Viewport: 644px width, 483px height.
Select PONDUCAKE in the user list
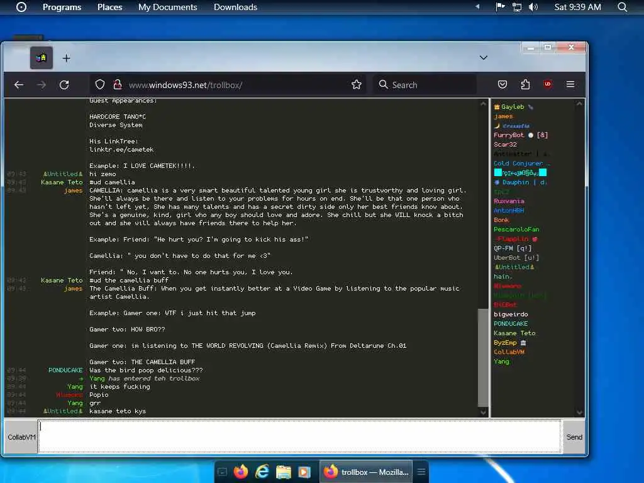(x=511, y=324)
